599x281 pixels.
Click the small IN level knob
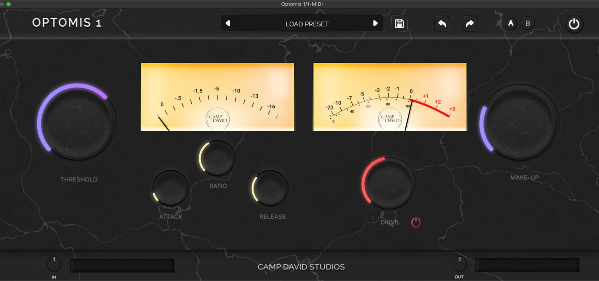click(54, 264)
